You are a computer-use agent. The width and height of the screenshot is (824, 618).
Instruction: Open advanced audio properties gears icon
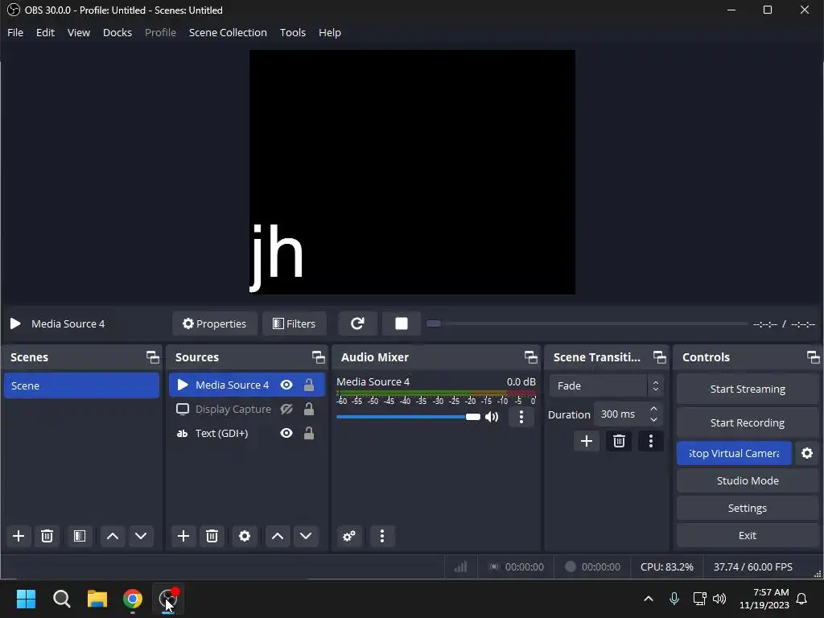(349, 536)
